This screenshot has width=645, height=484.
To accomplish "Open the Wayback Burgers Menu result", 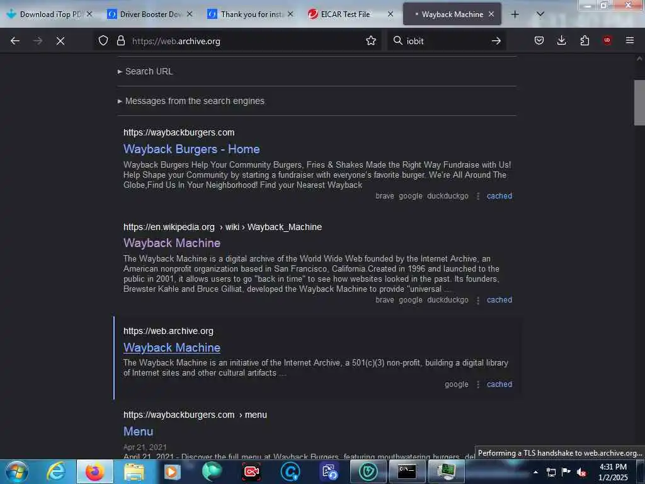I will click(x=138, y=431).
